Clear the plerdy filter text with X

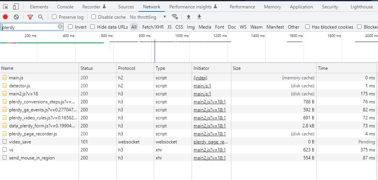pyautogui.click(x=60, y=27)
